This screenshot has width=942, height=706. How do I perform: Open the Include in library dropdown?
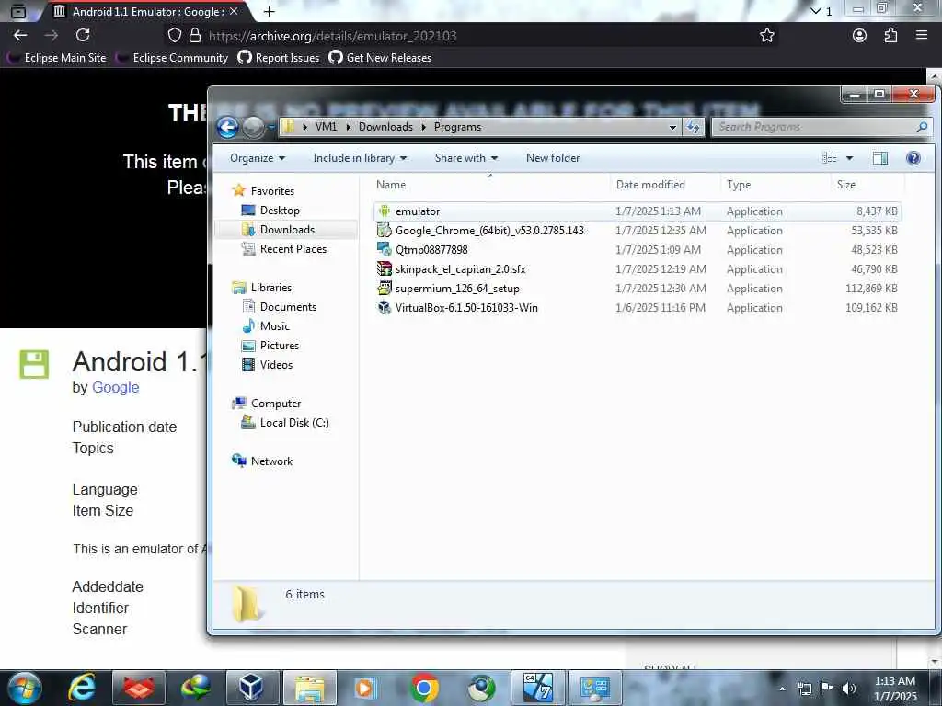[x=360, y=158]
